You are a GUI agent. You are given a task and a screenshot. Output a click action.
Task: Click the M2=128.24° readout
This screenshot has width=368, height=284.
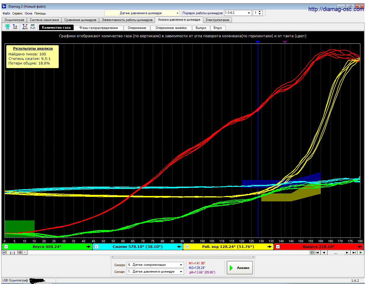[x=197, y=268]
